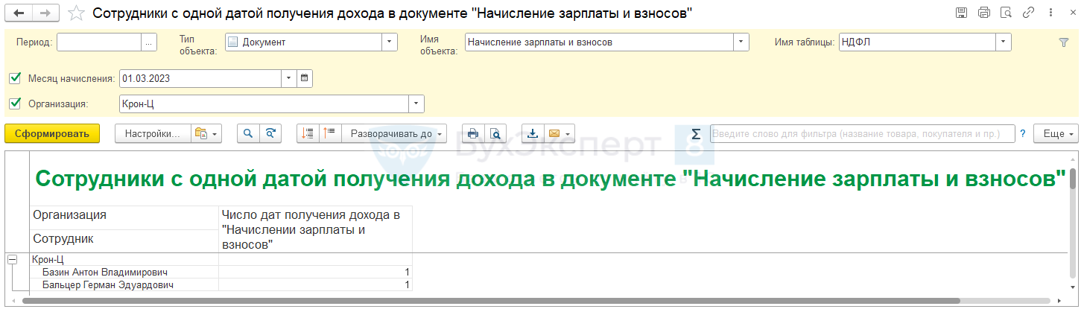Click the sum sigma icon
Viewport: 1084px width, 312px height.
tap(696, 134)
